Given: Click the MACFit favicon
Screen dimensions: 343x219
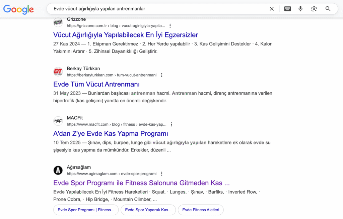Looking at the screenshot, I should coord(58,121).
